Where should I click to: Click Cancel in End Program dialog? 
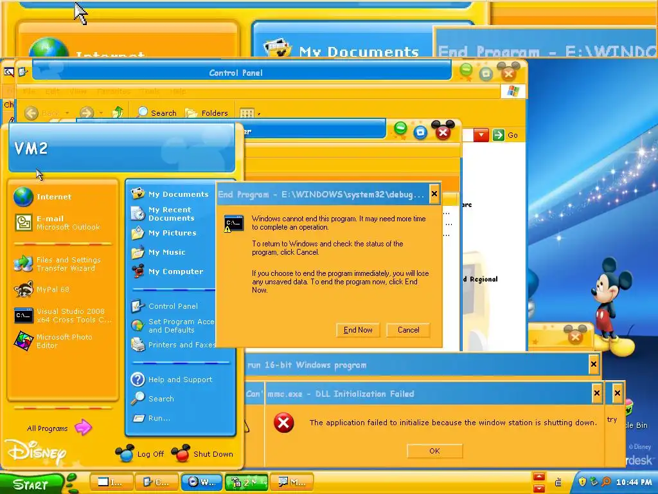pyautogui.click(x=408, y=330)
